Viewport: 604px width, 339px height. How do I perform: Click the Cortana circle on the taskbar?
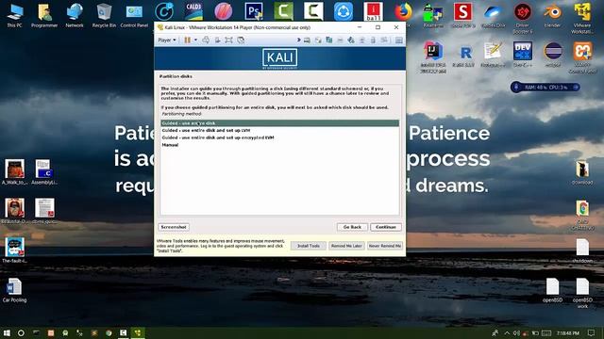coord(21,332)
